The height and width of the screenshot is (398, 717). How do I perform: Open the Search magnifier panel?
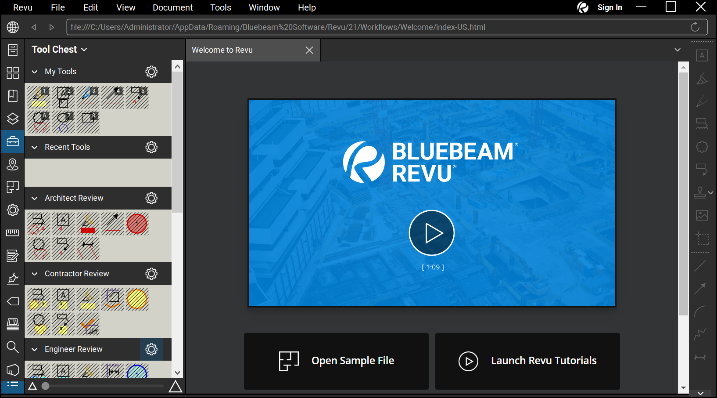pos(13,347)
